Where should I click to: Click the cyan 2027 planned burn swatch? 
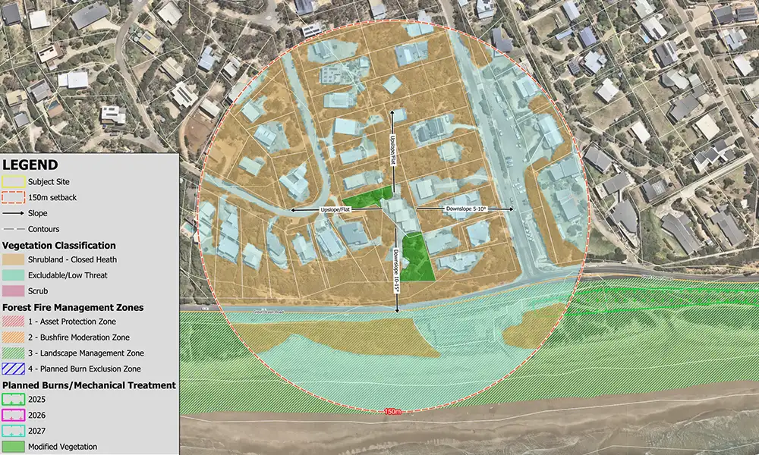pyautogui.click(x=13, y=431)
